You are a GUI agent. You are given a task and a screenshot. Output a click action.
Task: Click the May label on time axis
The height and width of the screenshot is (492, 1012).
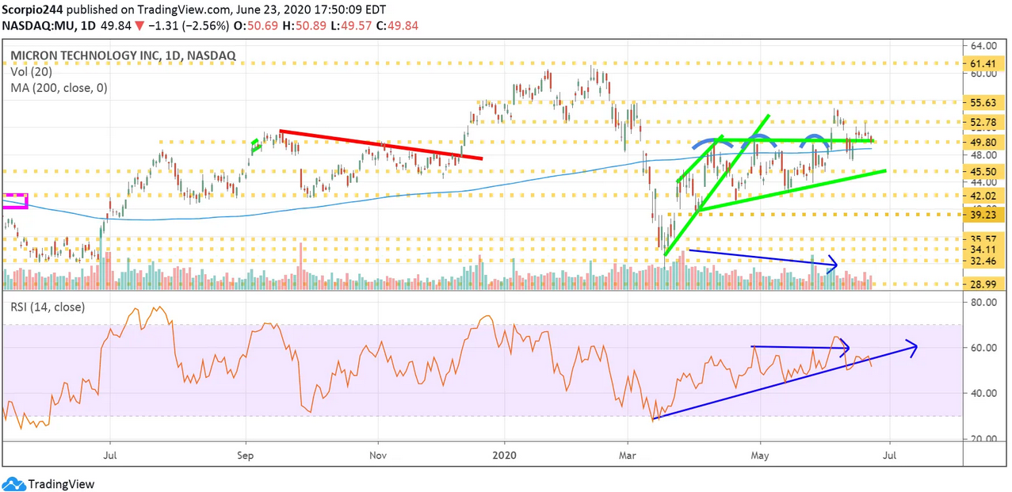(760, 457)
